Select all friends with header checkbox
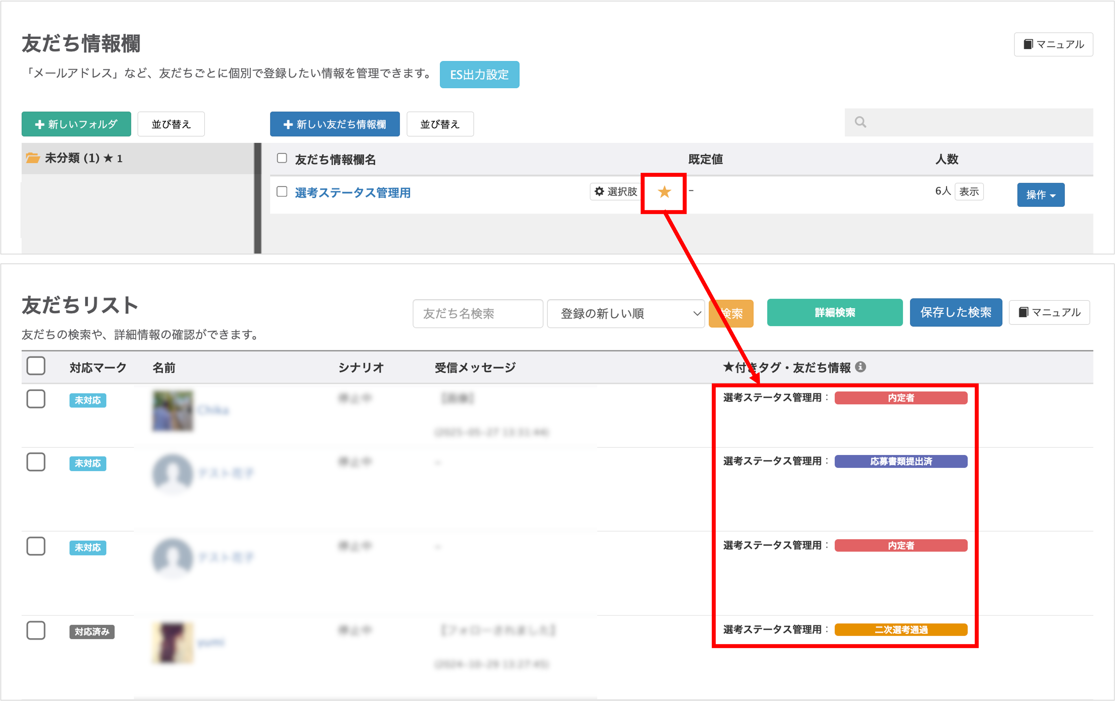This screenshot has width=1116, height=701. [x=36, y=366]
